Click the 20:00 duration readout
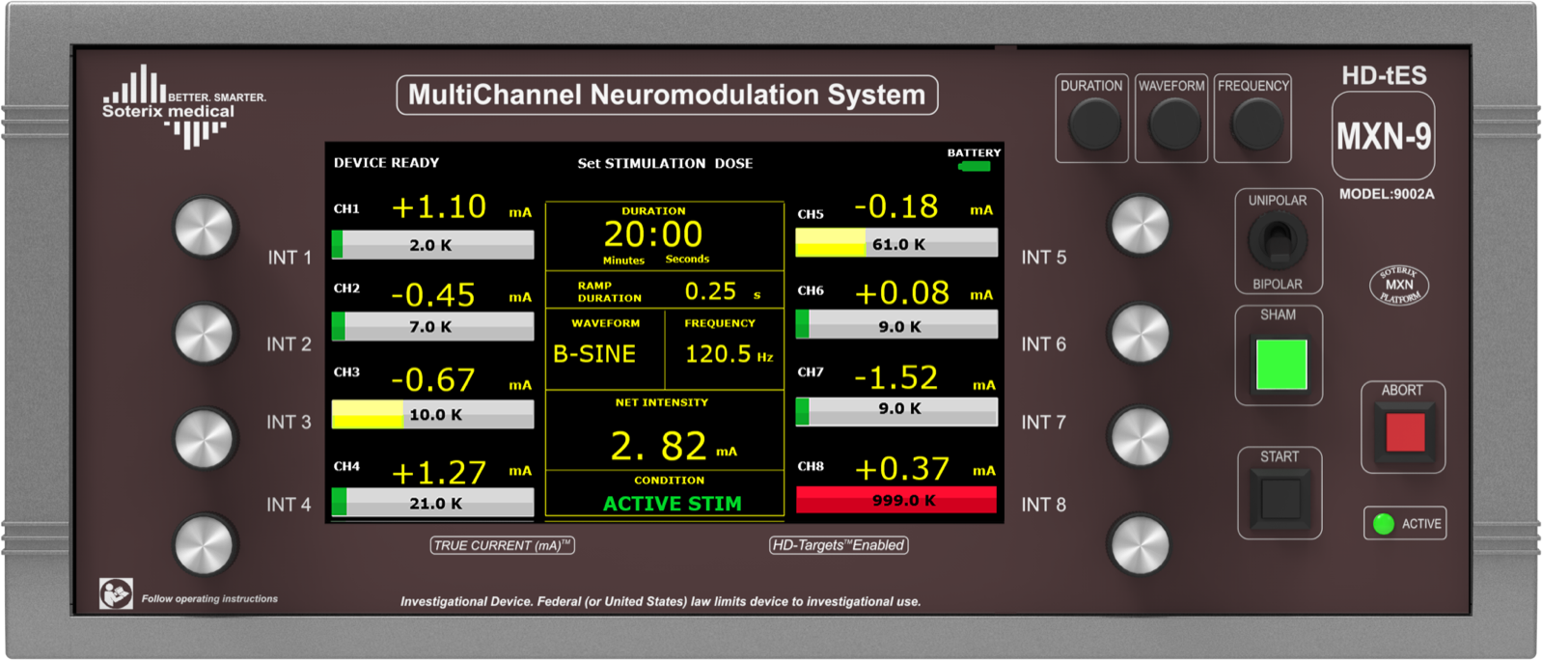Screen dimensions: 1542x660 [653, 234]
